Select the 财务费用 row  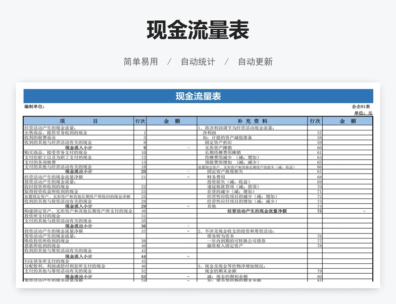click(x=216, y=177)
